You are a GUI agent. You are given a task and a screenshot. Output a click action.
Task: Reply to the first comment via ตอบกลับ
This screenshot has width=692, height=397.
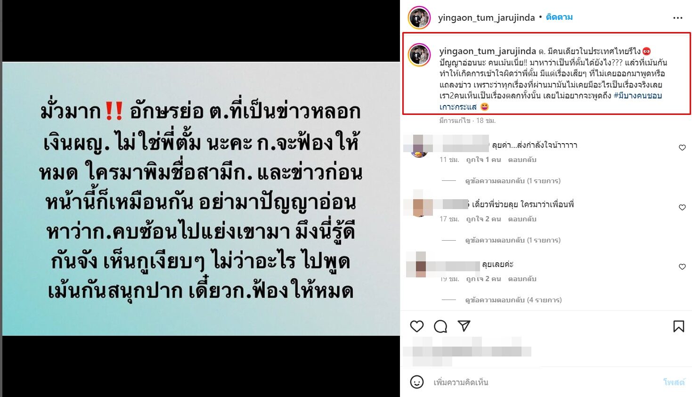point(522,160)
